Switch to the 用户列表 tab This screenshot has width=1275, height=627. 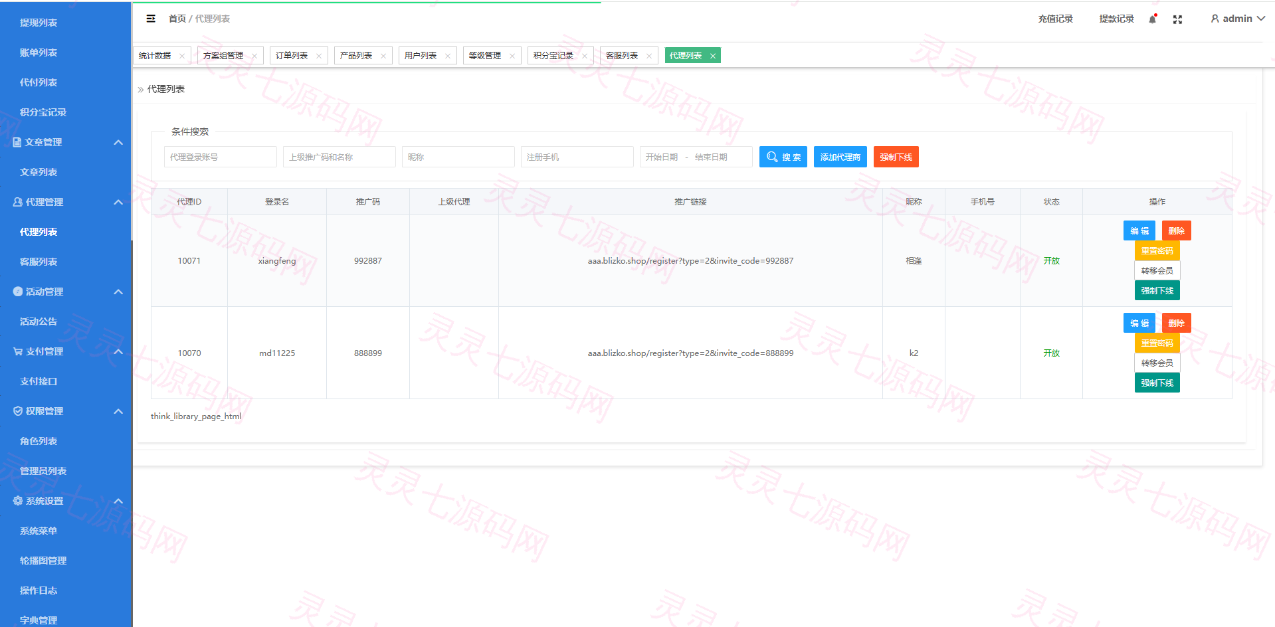pos(421,56)
